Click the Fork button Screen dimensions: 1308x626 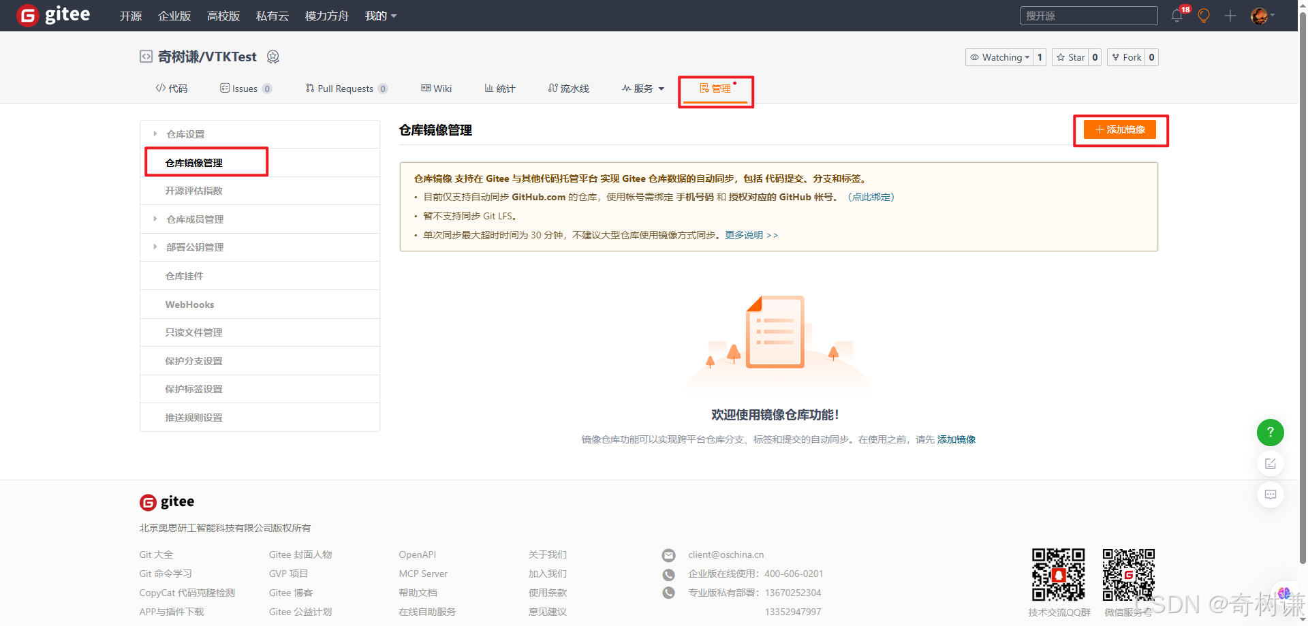(1126, 57)
